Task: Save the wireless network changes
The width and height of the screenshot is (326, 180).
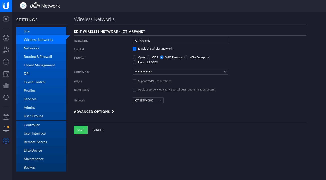Action: [81, 130]
